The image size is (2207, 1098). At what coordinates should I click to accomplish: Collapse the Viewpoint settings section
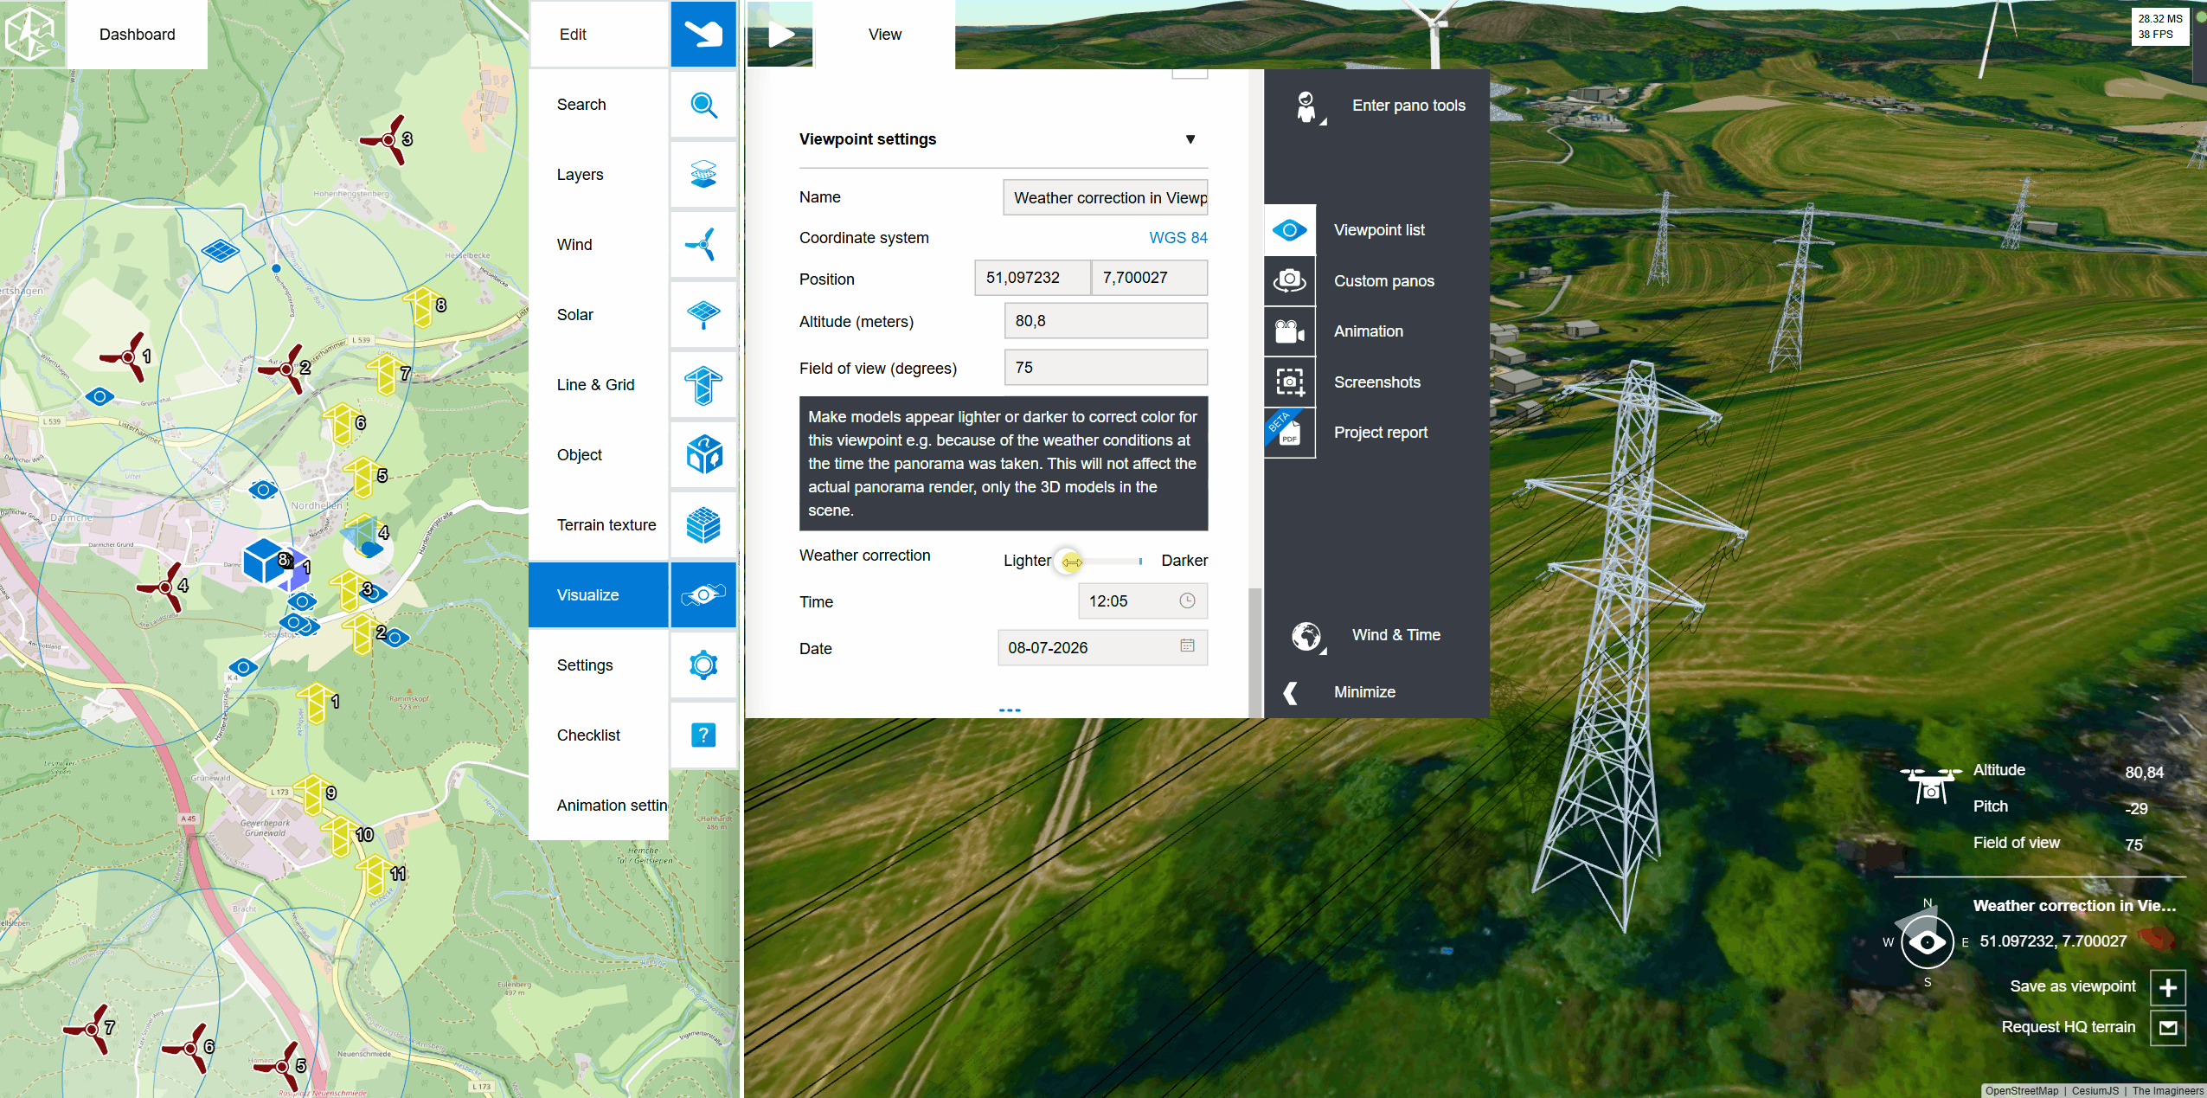[1190, 139]
